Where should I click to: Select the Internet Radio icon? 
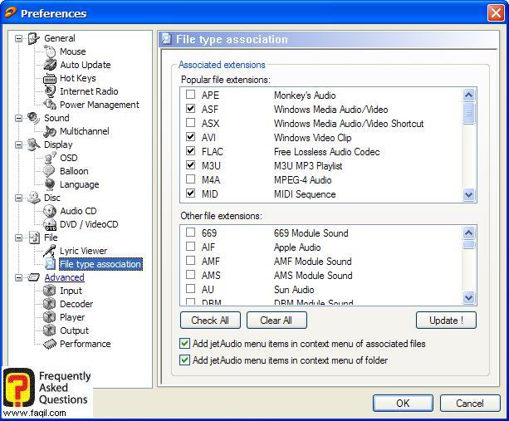(x=50, y=91)
